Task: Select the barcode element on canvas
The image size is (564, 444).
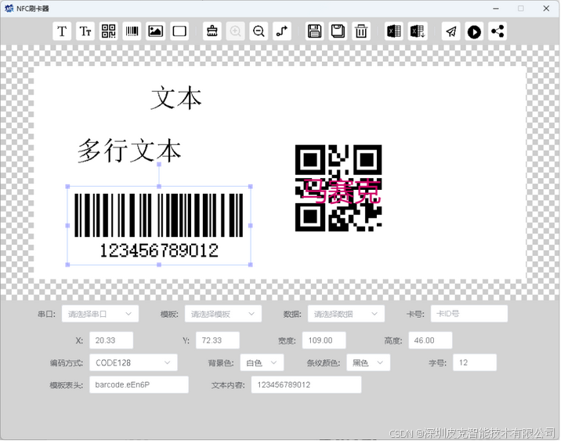Action: (x=158, y=225)
